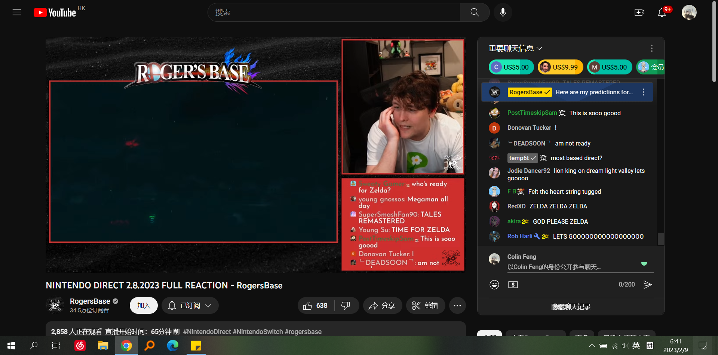Open Windows action center notifications
The width and height of the screenshot is (718, 355).
click(703, 346)
